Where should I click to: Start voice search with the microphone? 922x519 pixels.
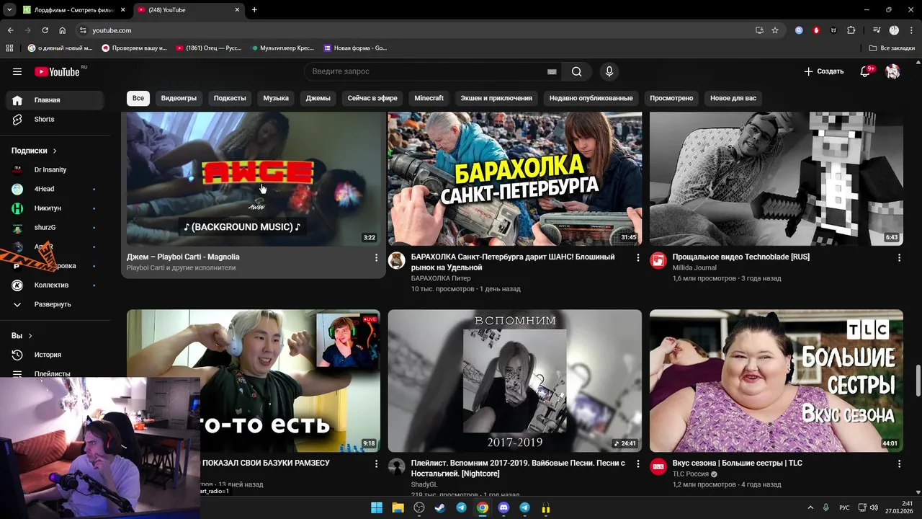[x=609, y=71]
